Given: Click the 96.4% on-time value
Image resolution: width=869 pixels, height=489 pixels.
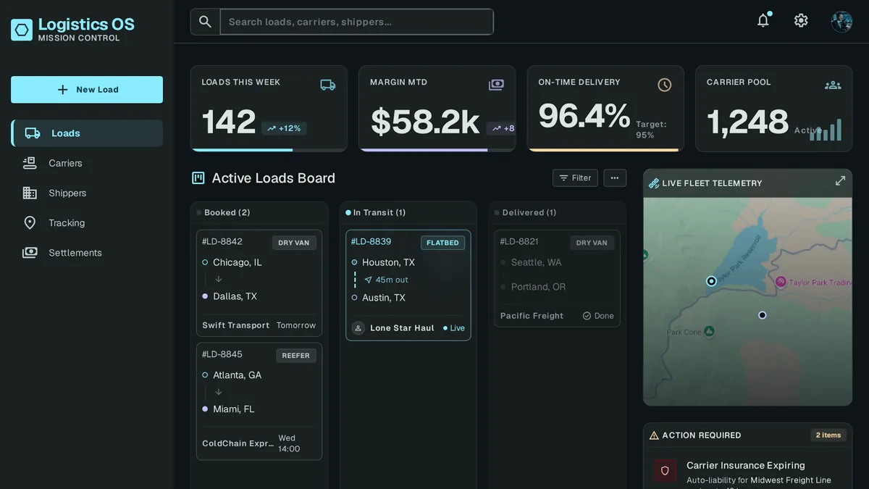Looking at the screenshot, I should pos(584,117).
